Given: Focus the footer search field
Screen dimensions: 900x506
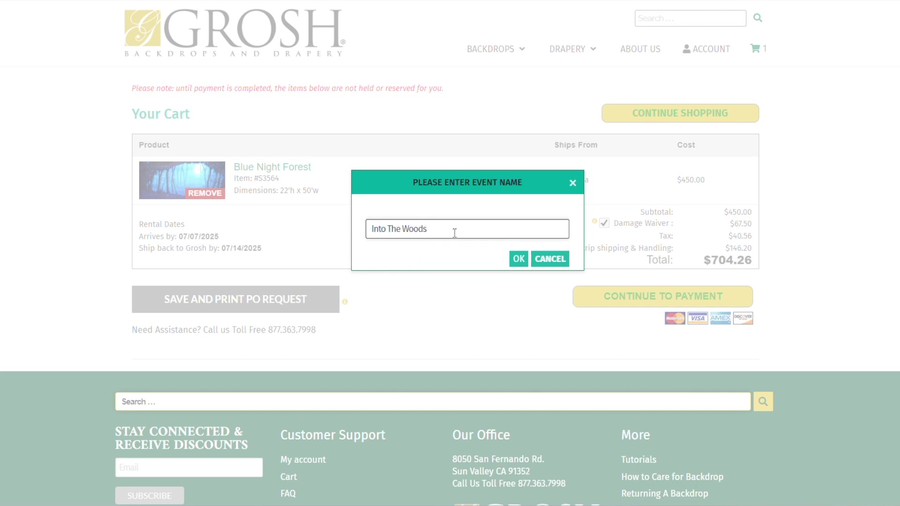Looking at the screenshot, I should pos(433,402).
